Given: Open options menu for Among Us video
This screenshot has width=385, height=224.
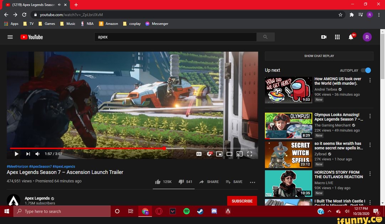Looking at the screenshot, I should click(x=370, y=80).
